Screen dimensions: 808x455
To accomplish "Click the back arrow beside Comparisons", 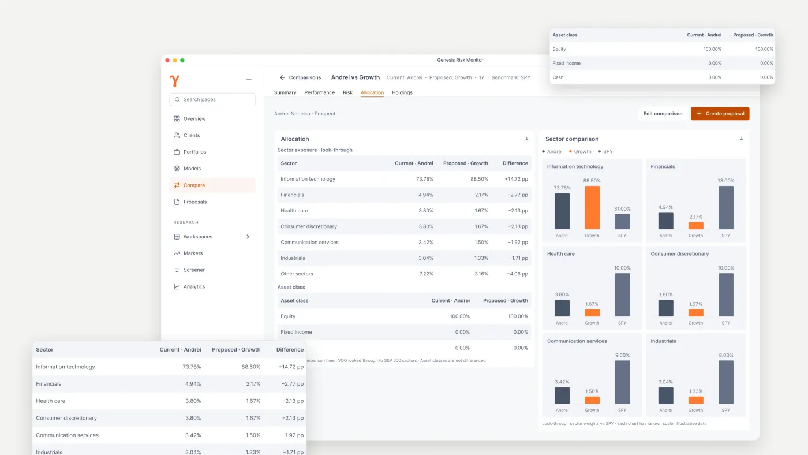I will click(x=282, y=77).
